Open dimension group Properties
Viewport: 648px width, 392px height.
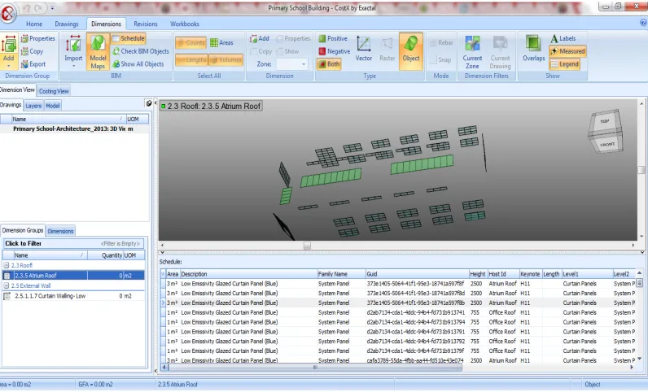(x=37, y=38)
